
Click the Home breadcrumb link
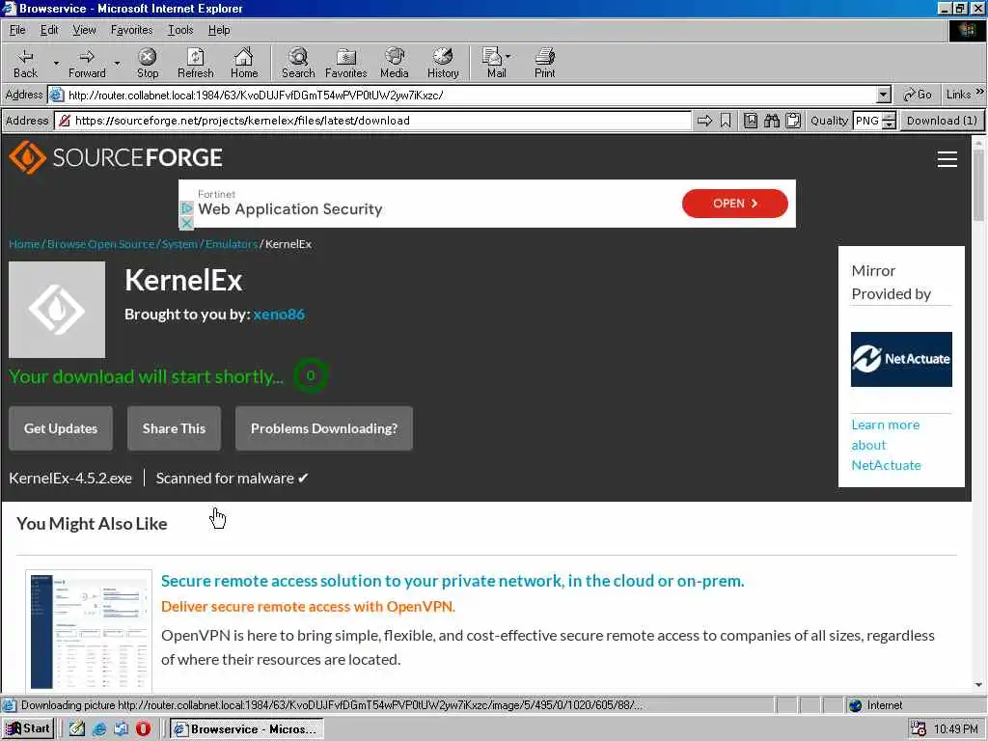click(24, 244)
